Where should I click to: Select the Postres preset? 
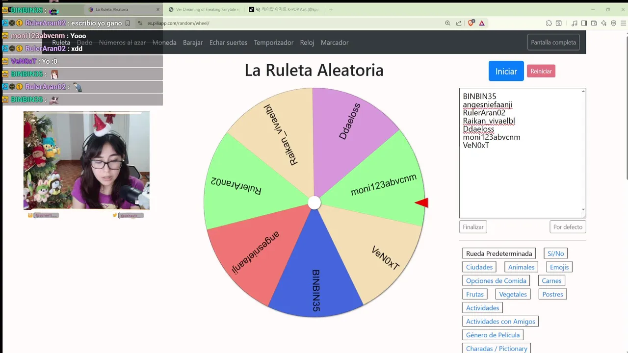(x=553, y=294)
